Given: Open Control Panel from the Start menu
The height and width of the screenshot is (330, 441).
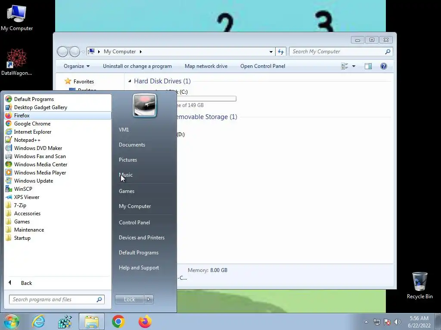Looking at the screenshot, I should 134,222.
